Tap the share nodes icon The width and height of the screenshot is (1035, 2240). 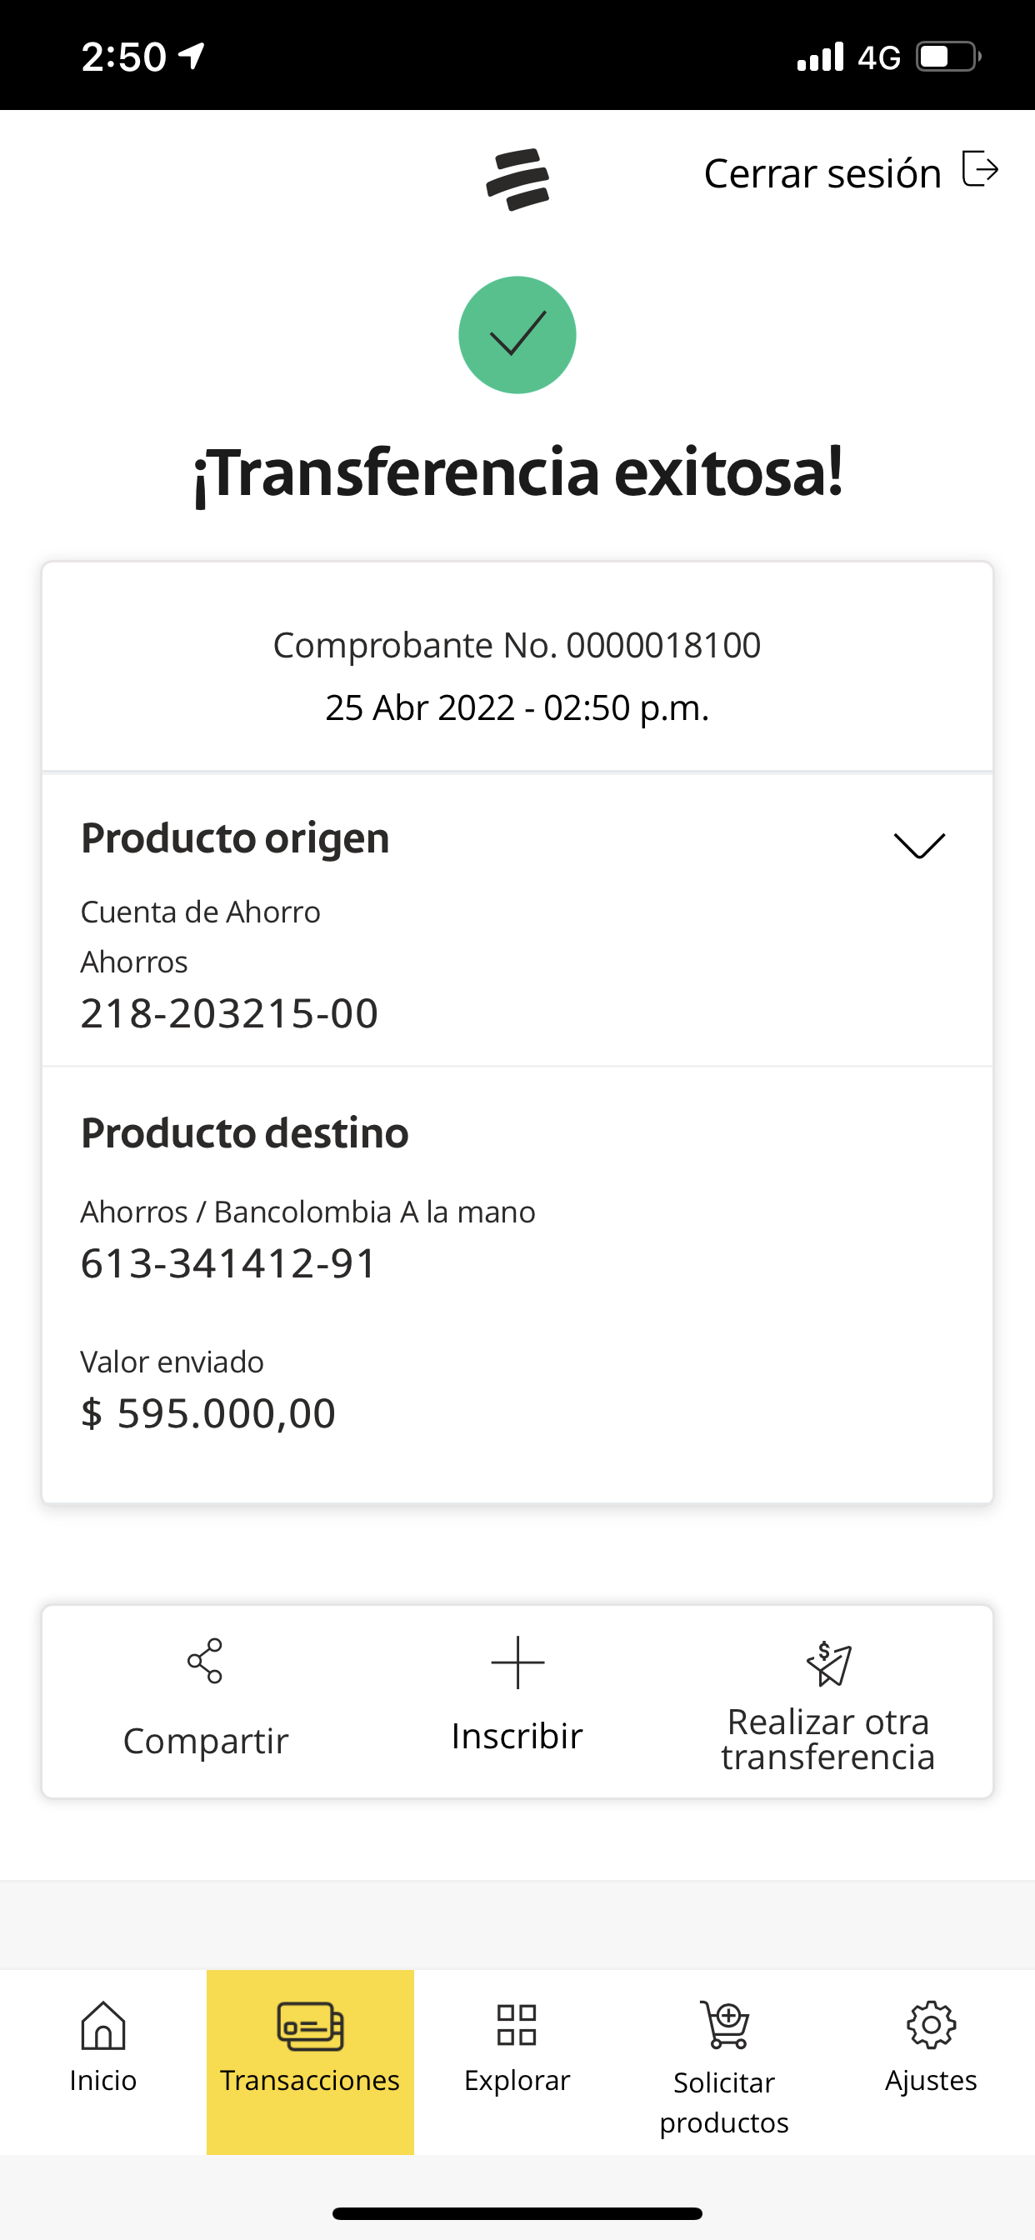[205, 1661]
